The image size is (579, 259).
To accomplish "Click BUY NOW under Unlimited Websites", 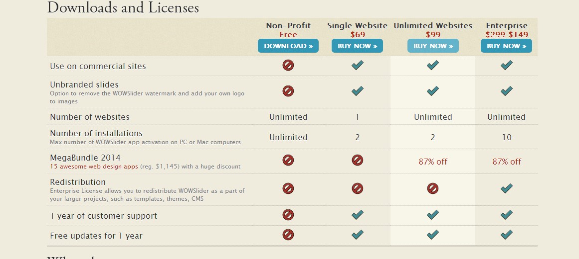I will coord(433,46).
